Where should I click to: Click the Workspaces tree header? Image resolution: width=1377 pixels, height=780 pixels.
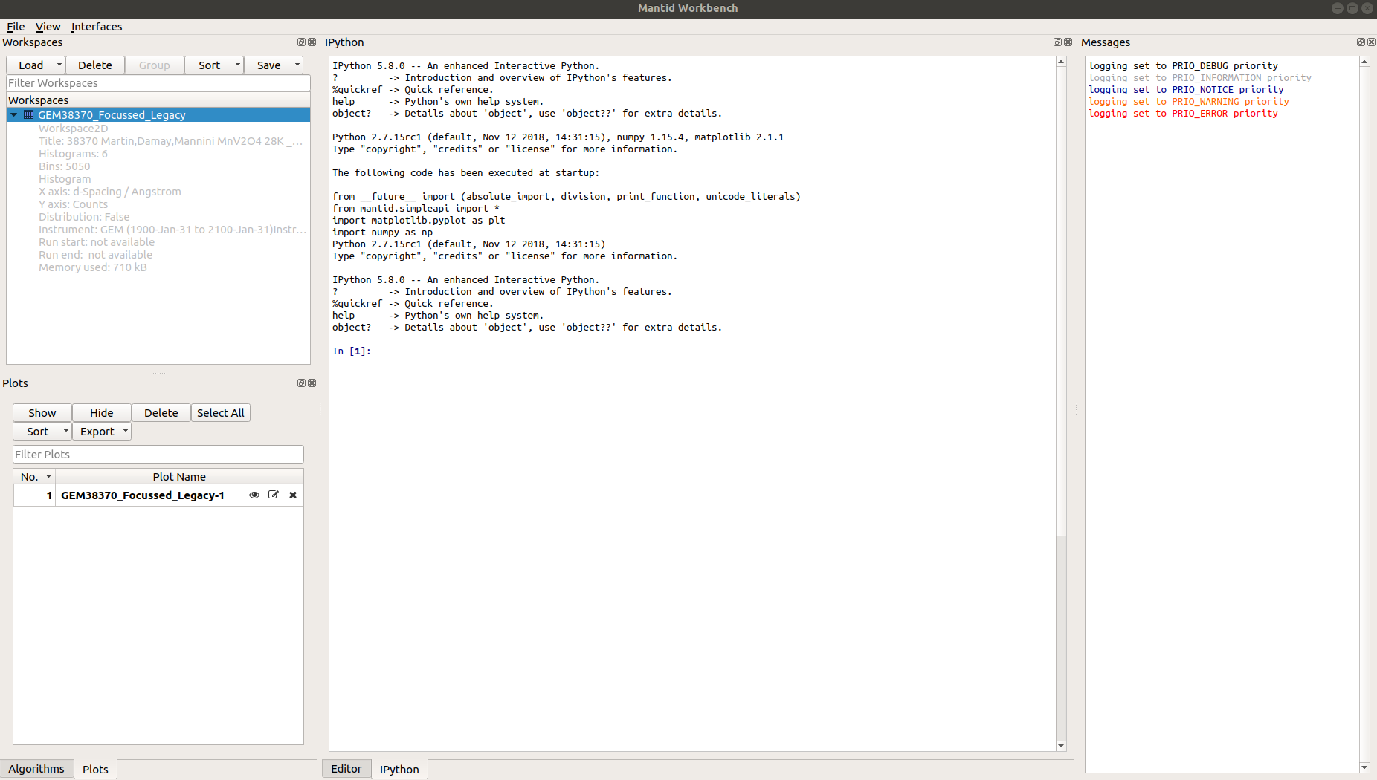(x=158, y=100)
